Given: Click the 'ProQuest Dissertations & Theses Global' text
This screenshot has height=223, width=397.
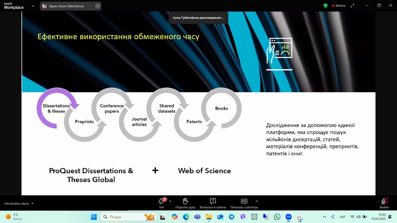Looking at the screenshot, I should [91, 175].
